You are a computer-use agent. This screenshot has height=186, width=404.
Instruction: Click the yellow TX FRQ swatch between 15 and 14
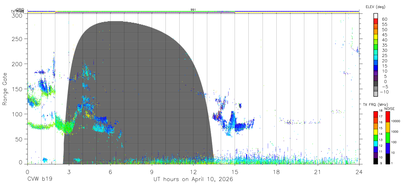pyautogui.click(x=376, y=132)
